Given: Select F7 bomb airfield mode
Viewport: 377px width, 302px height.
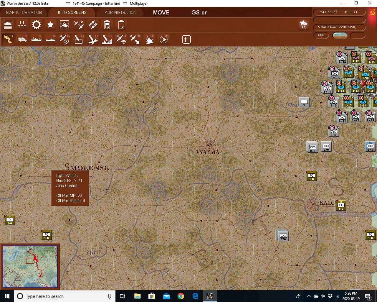Looking at the screenshot, I should 93,39.
